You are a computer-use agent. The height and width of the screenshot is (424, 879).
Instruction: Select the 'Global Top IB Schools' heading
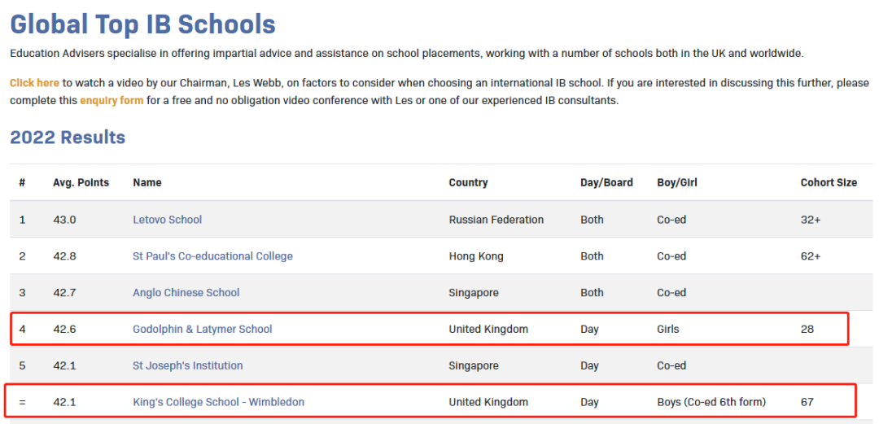143,24
